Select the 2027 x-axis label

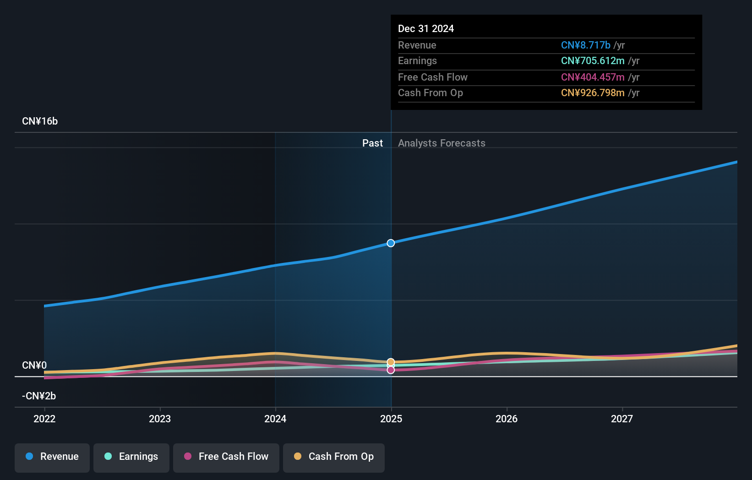622,419
